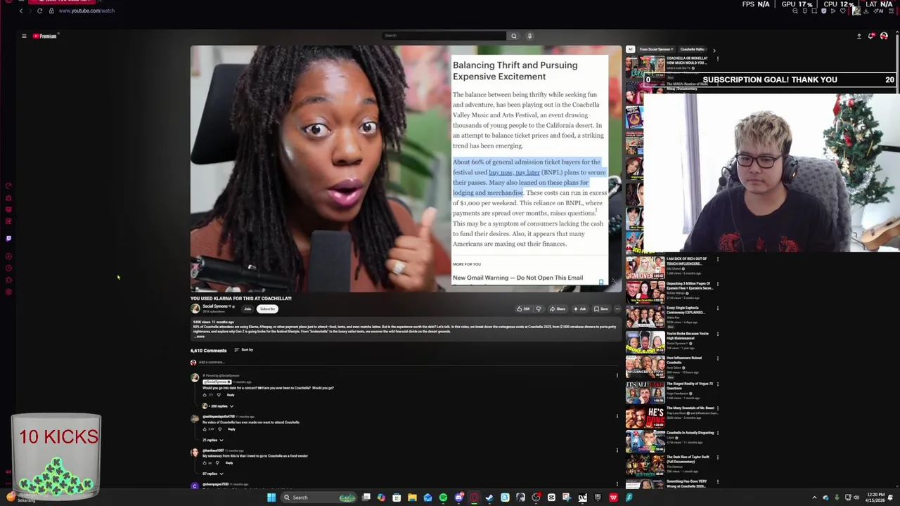Open options menu for food vendor comment

617,450
